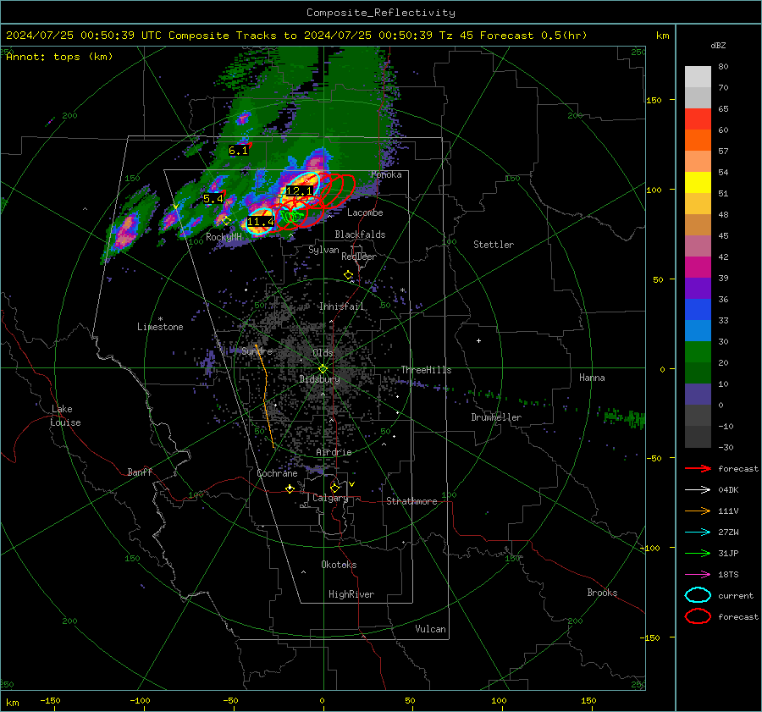This screenshot has width=762, height=712.
Task: Click the Blackfalds city label
Action: pyautogui.click(x=360, y=235)
